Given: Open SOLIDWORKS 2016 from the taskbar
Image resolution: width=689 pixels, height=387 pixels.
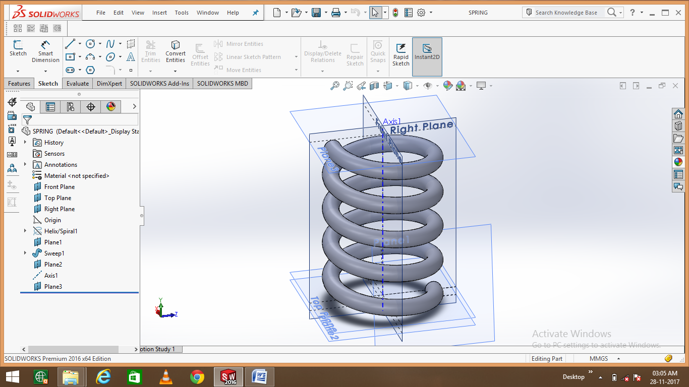Looking at the screenshot, I should point(228,376).
